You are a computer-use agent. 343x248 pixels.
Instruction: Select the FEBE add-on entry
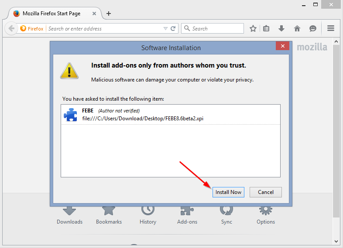pyautogui.click(x=171, y=115)
